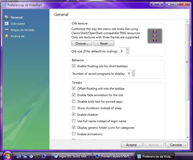Toggle the Enable shadow checkbox

tap(74, 114)
